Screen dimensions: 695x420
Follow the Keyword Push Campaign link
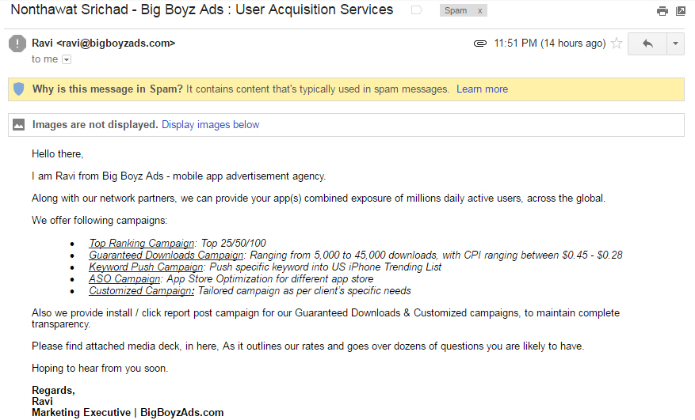pyautogui.click(x=146, y=267)
